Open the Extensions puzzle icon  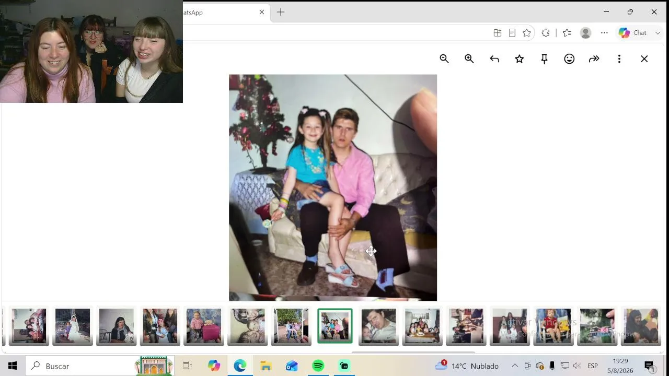(x=546, y=33)
